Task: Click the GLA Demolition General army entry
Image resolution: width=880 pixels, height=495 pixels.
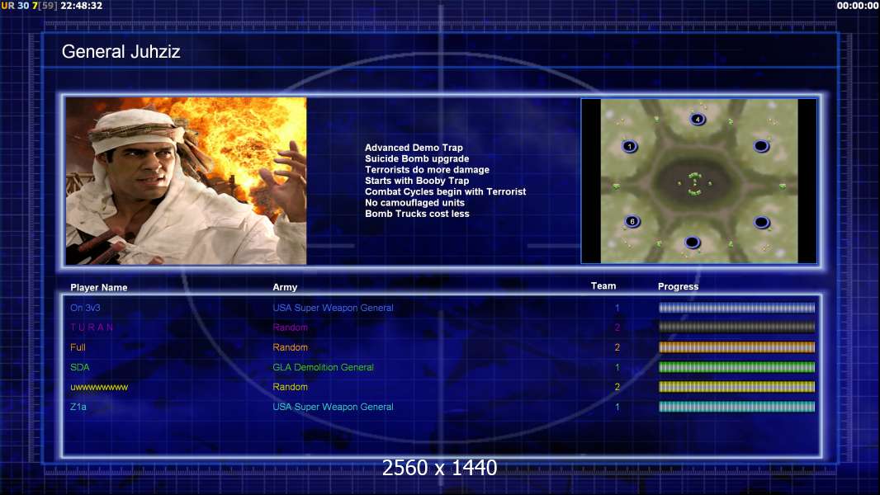Action: pos(324,367)
